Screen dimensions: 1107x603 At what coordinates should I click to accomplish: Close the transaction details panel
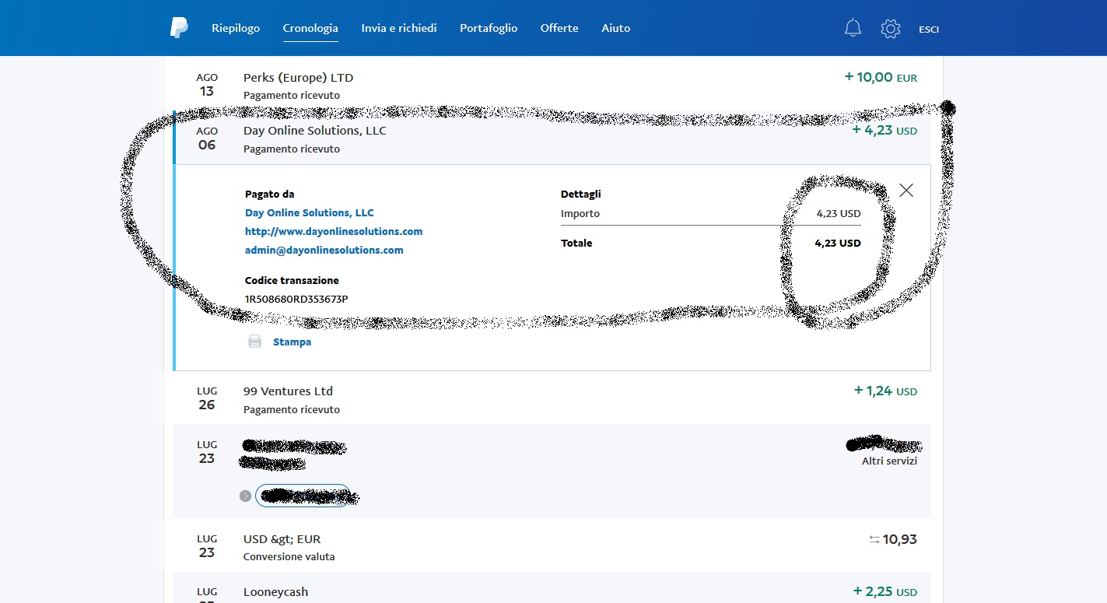coord(906,190)
